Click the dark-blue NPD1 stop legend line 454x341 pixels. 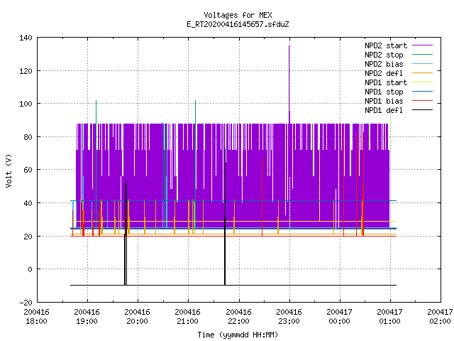pyautogui.click(x=423, y=92)
